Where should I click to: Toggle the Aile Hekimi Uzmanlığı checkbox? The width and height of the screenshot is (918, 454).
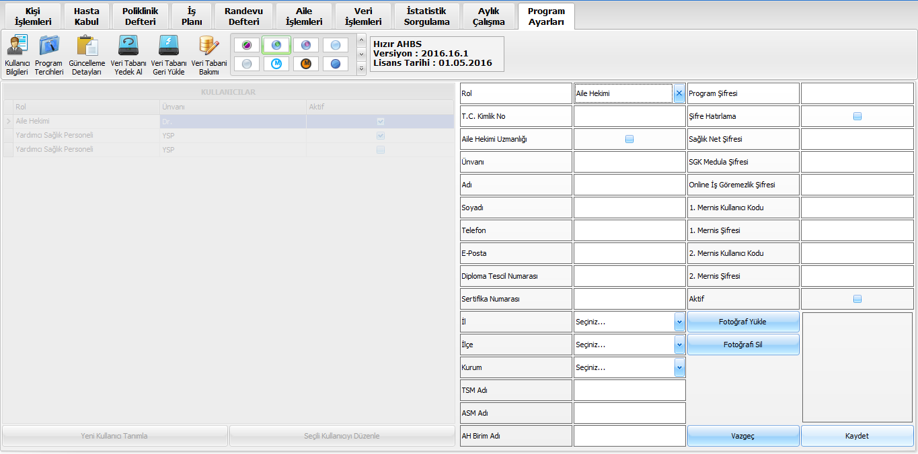click(x=629, y=139)
